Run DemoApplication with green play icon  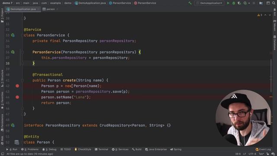tap(228, 3)
